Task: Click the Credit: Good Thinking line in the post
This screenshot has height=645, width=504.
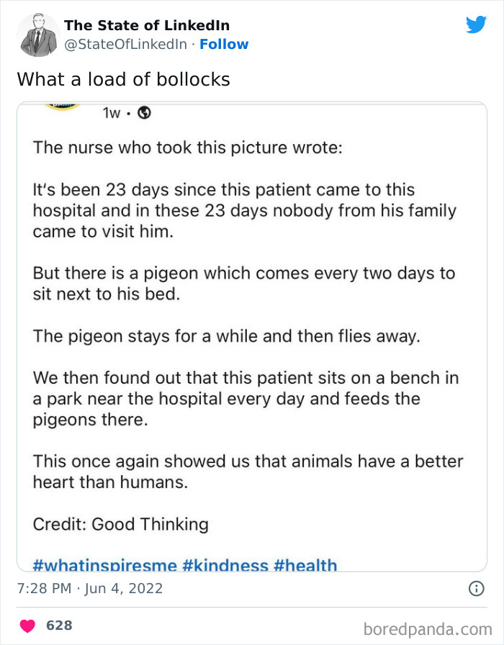Action: (x=120, y=525)
